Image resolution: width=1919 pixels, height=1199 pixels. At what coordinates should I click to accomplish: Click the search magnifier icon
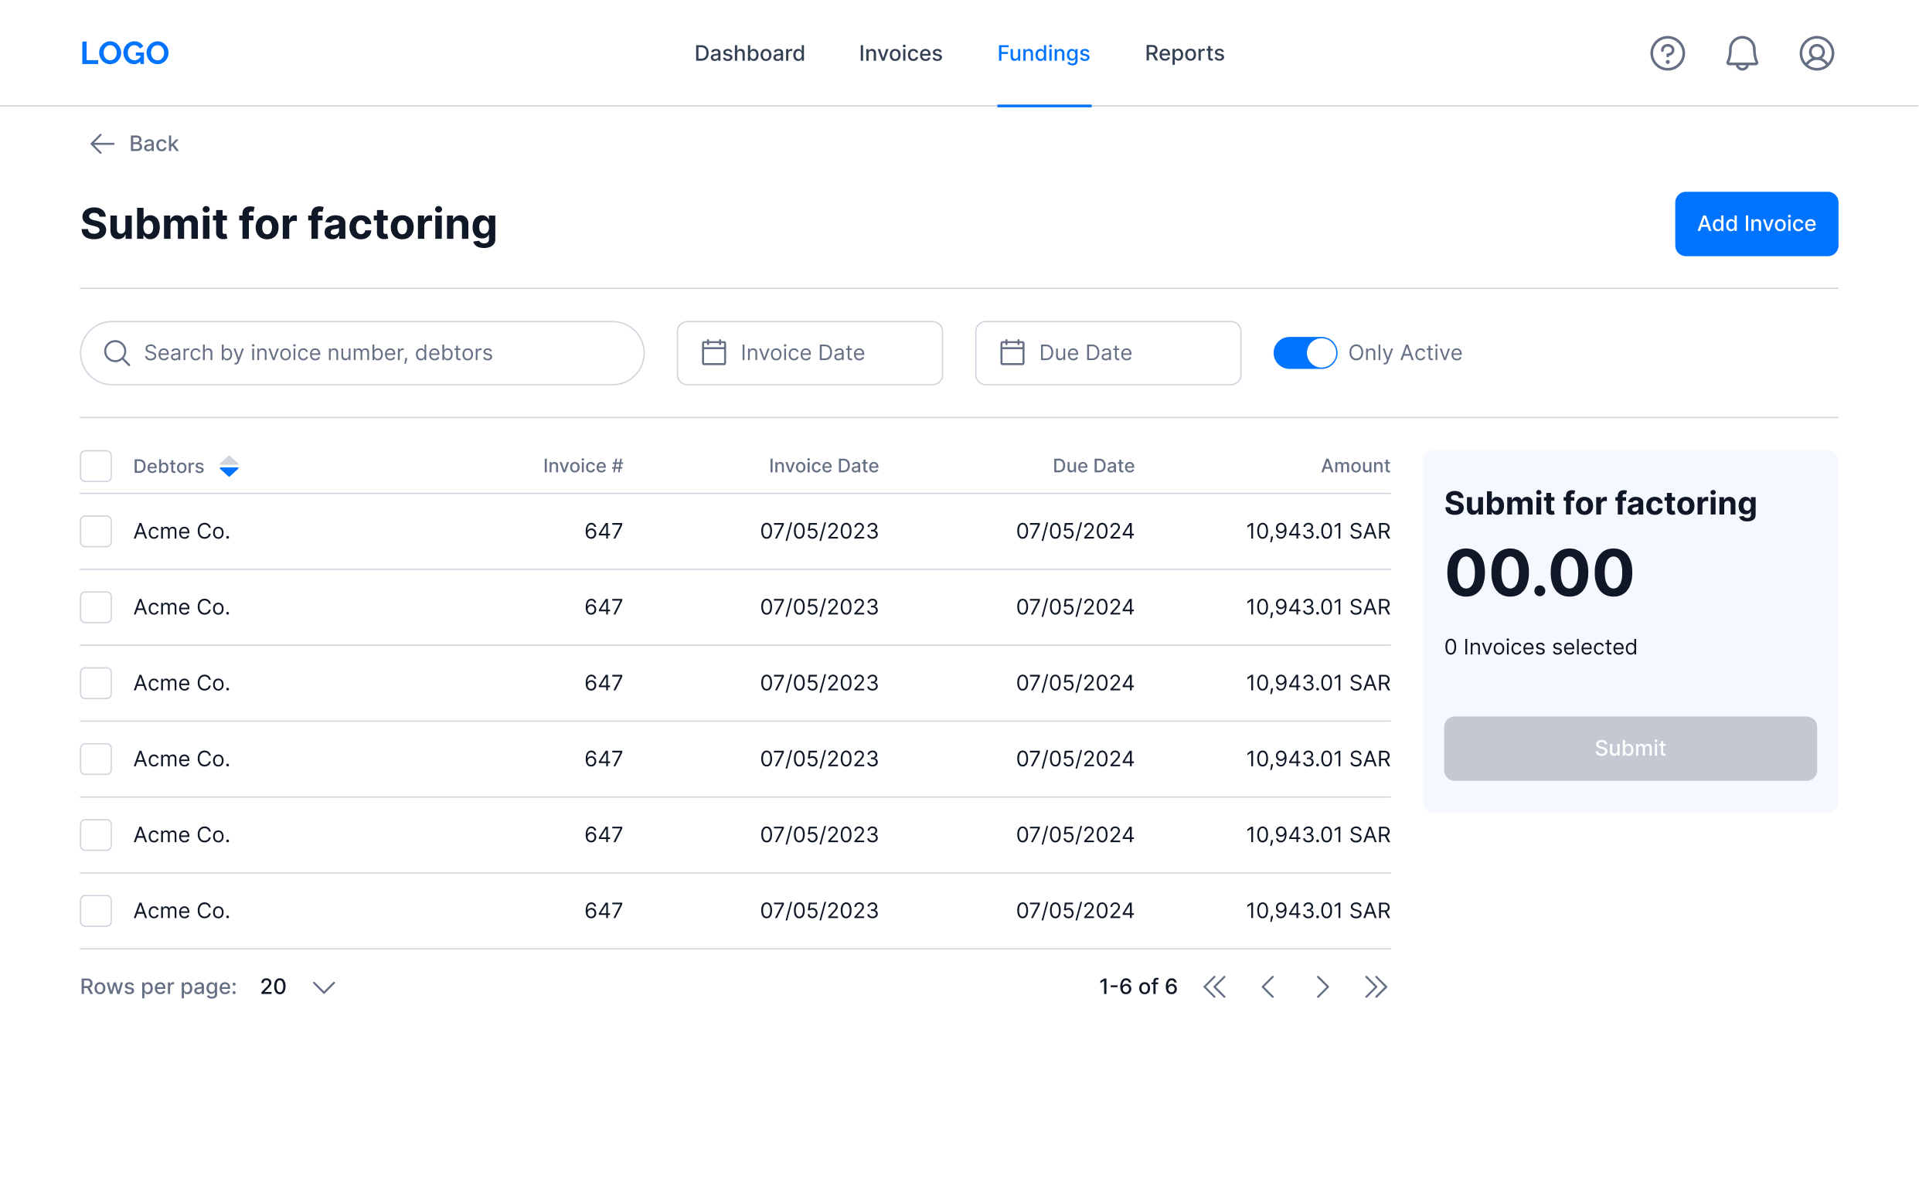click(117, 352)
